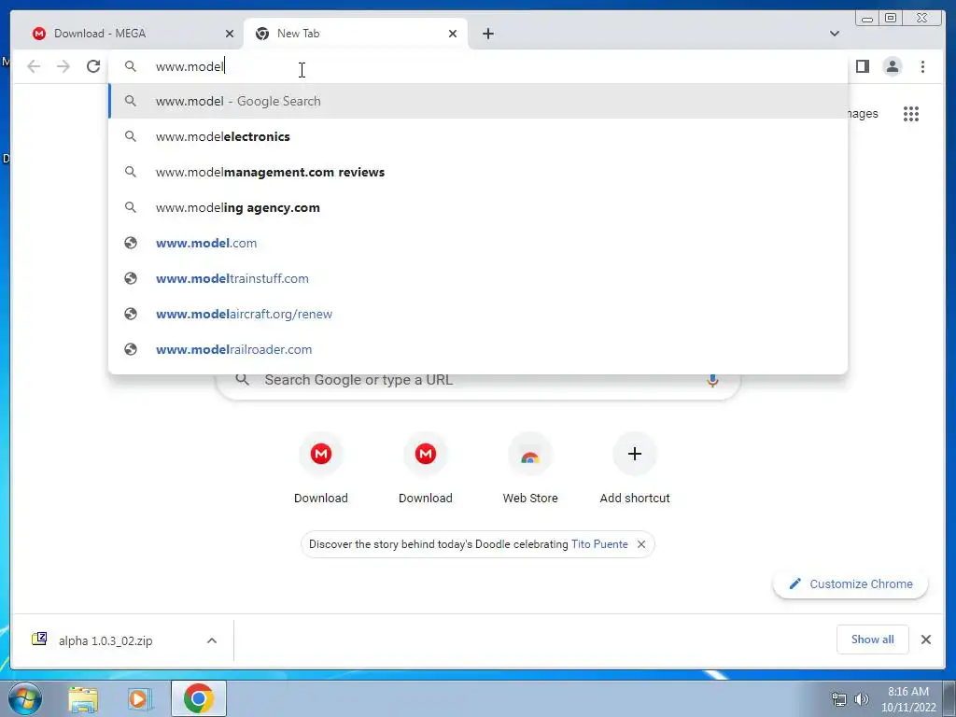Click Customize Chrome button
The width and height of the screenshot is (956, 717).
click(851, 583)
